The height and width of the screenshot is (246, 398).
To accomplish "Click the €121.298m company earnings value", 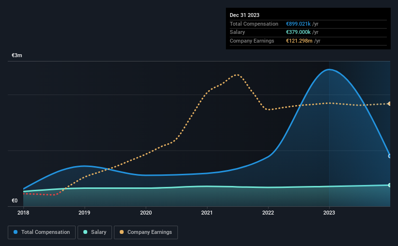I will pyautogui.click(x=299, y=41).
